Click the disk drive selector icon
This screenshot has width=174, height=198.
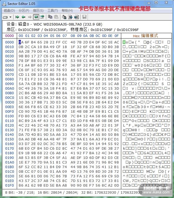(5, 17)
